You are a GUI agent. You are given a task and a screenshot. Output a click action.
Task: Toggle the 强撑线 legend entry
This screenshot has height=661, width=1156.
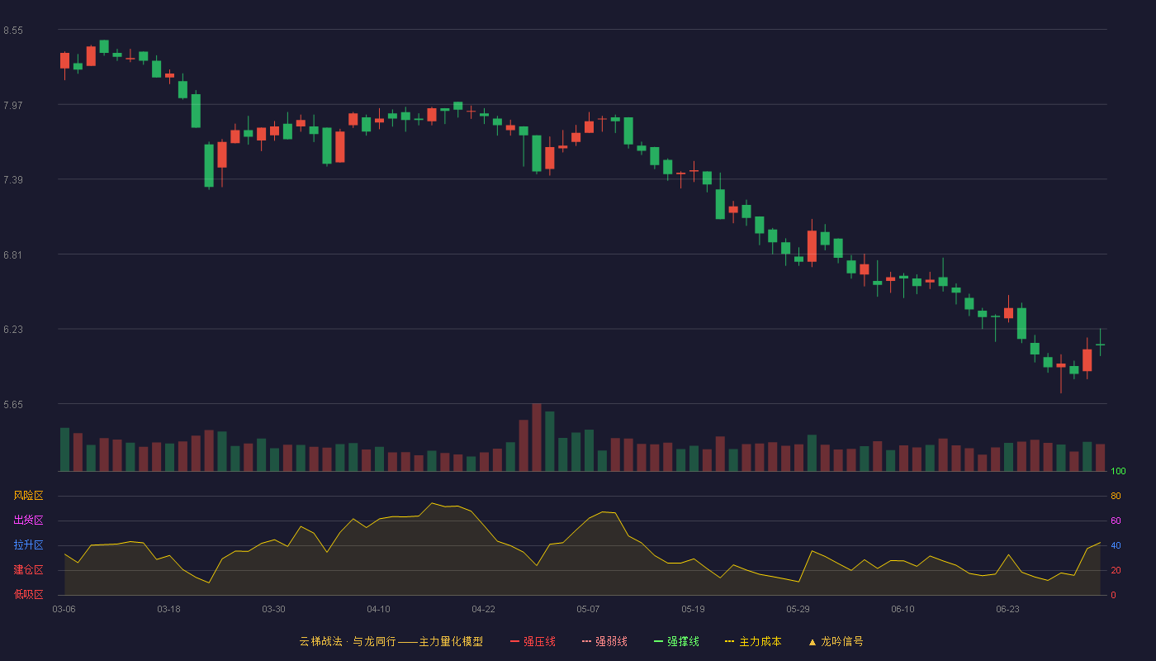tap(676, 641)
